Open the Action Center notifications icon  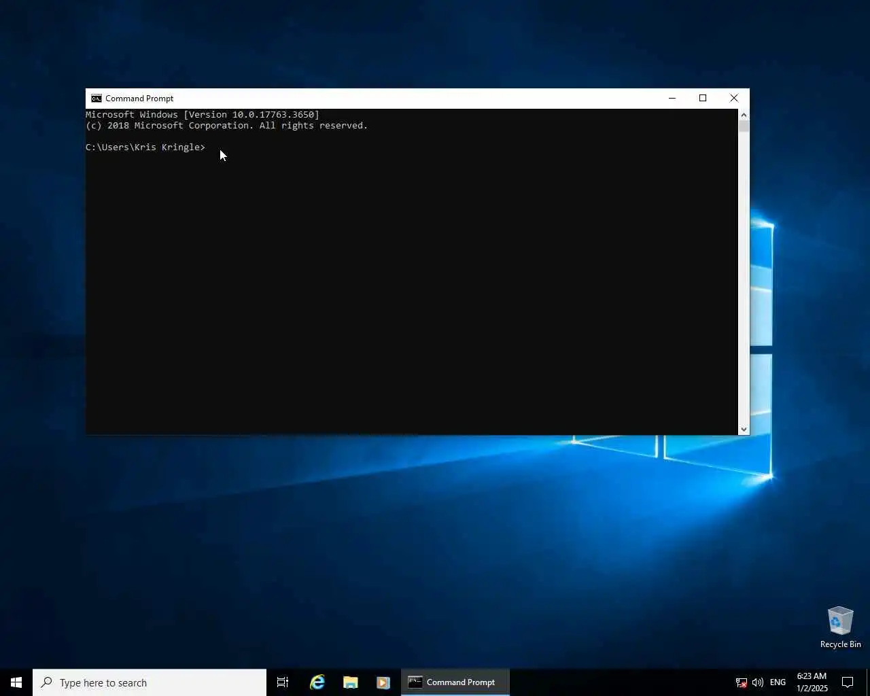click(x=848, y=682)
